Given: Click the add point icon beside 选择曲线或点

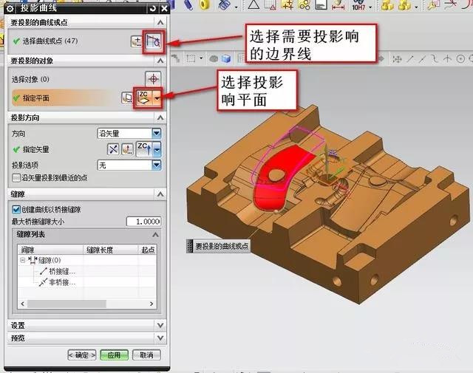Looking at the screenshot, I should point(137,41).
